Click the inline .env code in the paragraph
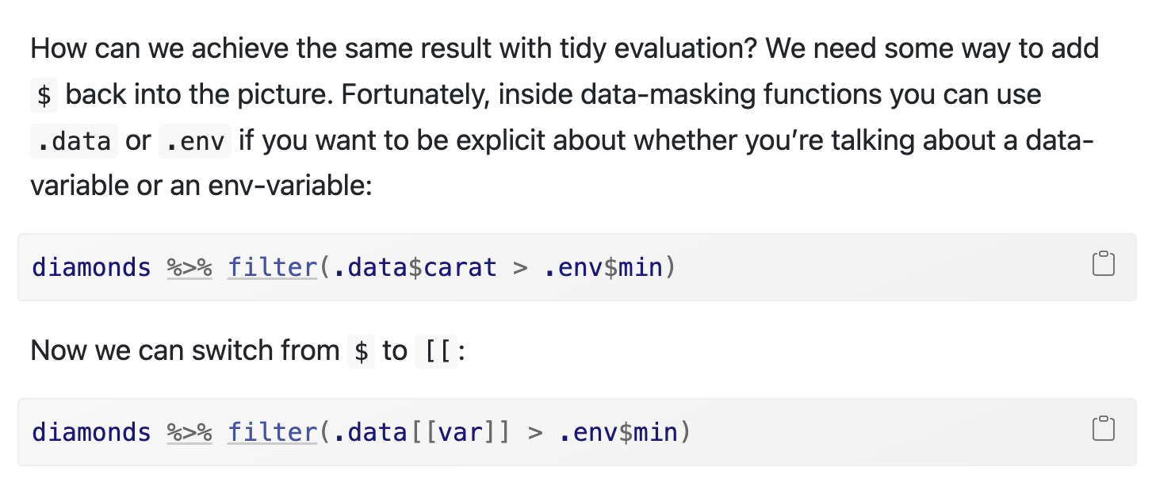The height and width of the screenshot is (490, 1175). (x=195, y=141)
